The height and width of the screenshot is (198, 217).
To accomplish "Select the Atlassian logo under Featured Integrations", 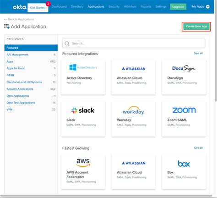I will [x=134, y=69].
